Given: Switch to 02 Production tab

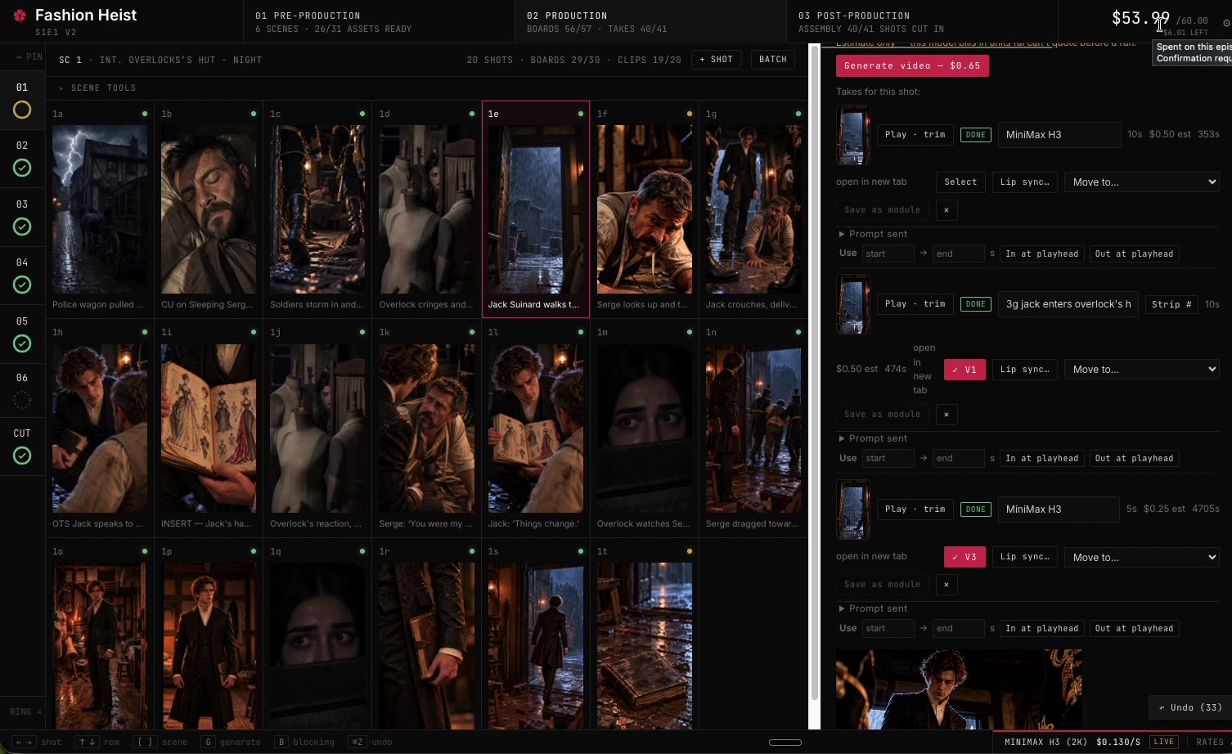Looking at the screenshot, I should [x=650, y=21].
